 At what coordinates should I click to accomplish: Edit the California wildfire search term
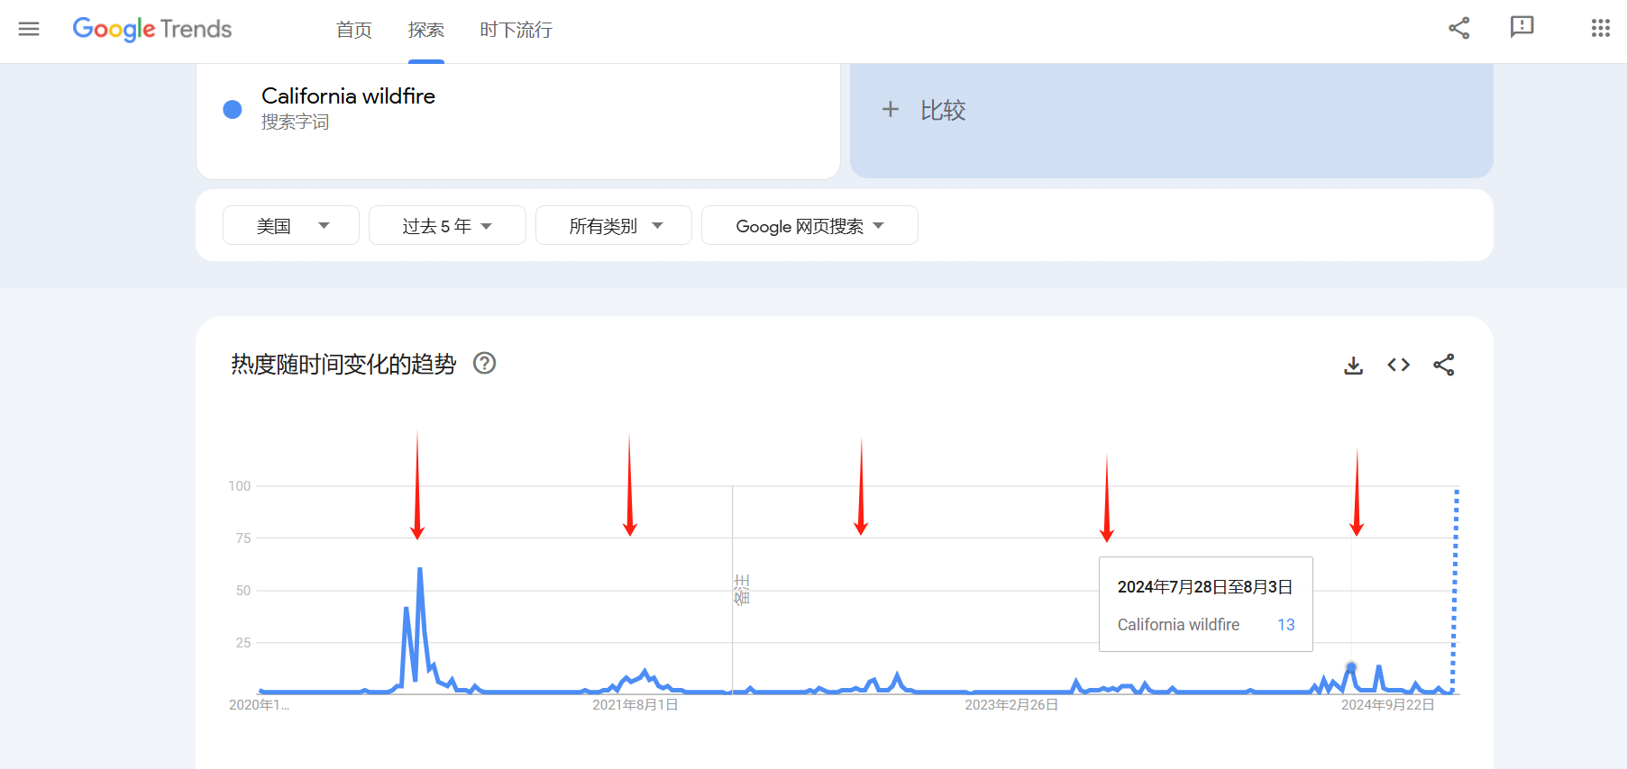point(348,95)
